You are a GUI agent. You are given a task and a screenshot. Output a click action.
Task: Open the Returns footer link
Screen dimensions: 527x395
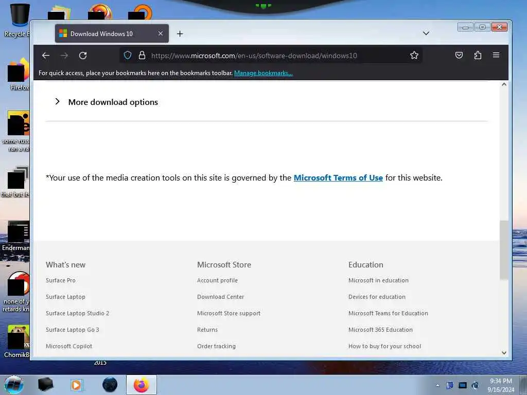click(207, 330)
